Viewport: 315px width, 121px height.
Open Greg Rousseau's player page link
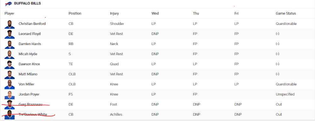point(31,104)
